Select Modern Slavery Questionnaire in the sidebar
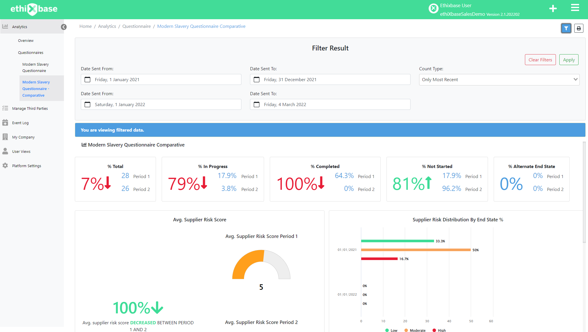Image resolution: width=588 pixels, height=332 pixels. point(35,67)
